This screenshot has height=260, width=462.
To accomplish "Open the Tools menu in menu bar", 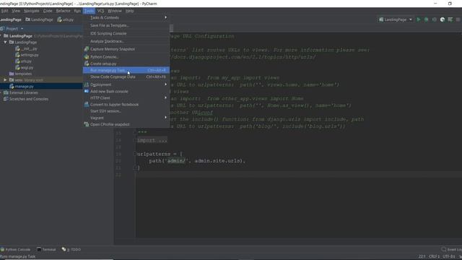I will tap(89, 11).
